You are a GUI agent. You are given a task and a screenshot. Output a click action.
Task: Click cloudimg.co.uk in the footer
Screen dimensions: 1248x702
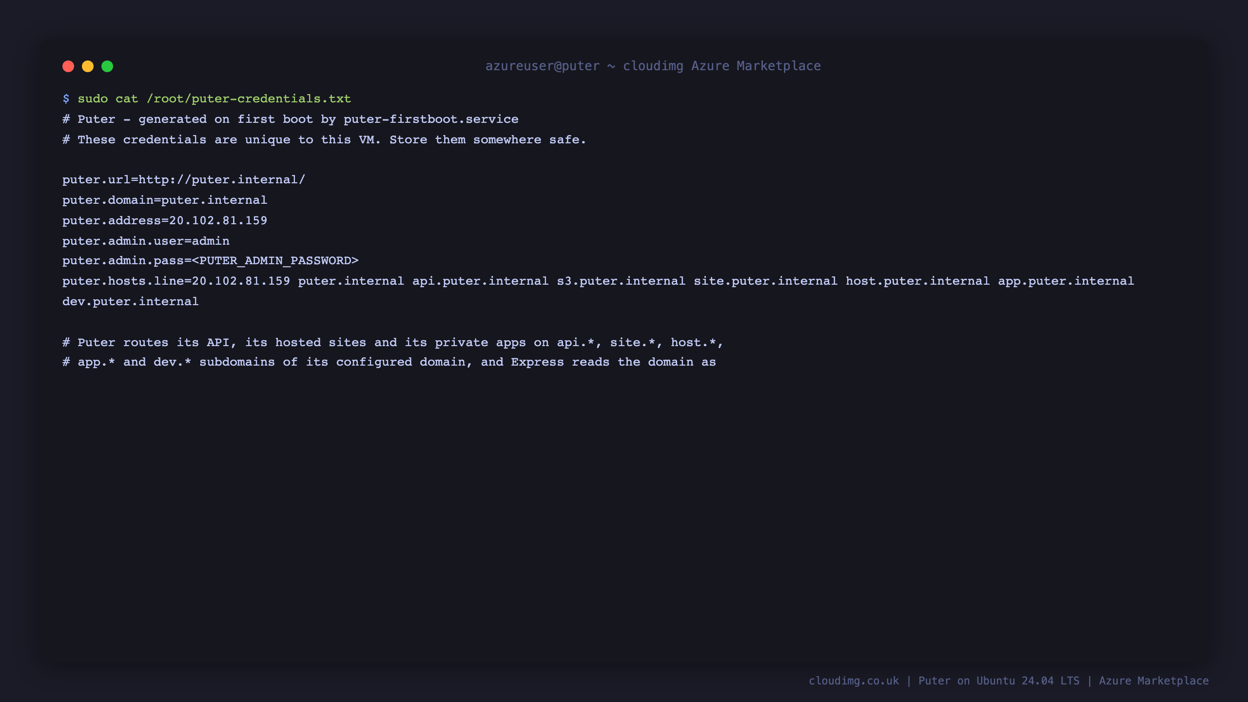point(854,681)
